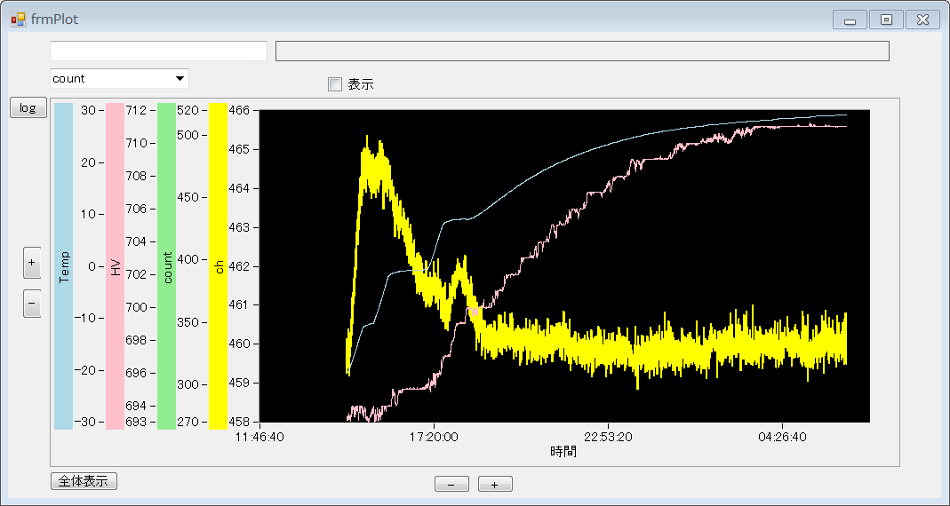Click the horizontal plus button below the chart
The image size is (950, 506).
click(x=495, y=484)
